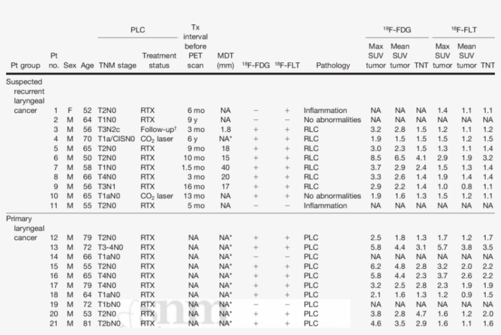501x335 pixels.
Task: Click MDT value '40' for patient 7
Action: coord(225,167)
